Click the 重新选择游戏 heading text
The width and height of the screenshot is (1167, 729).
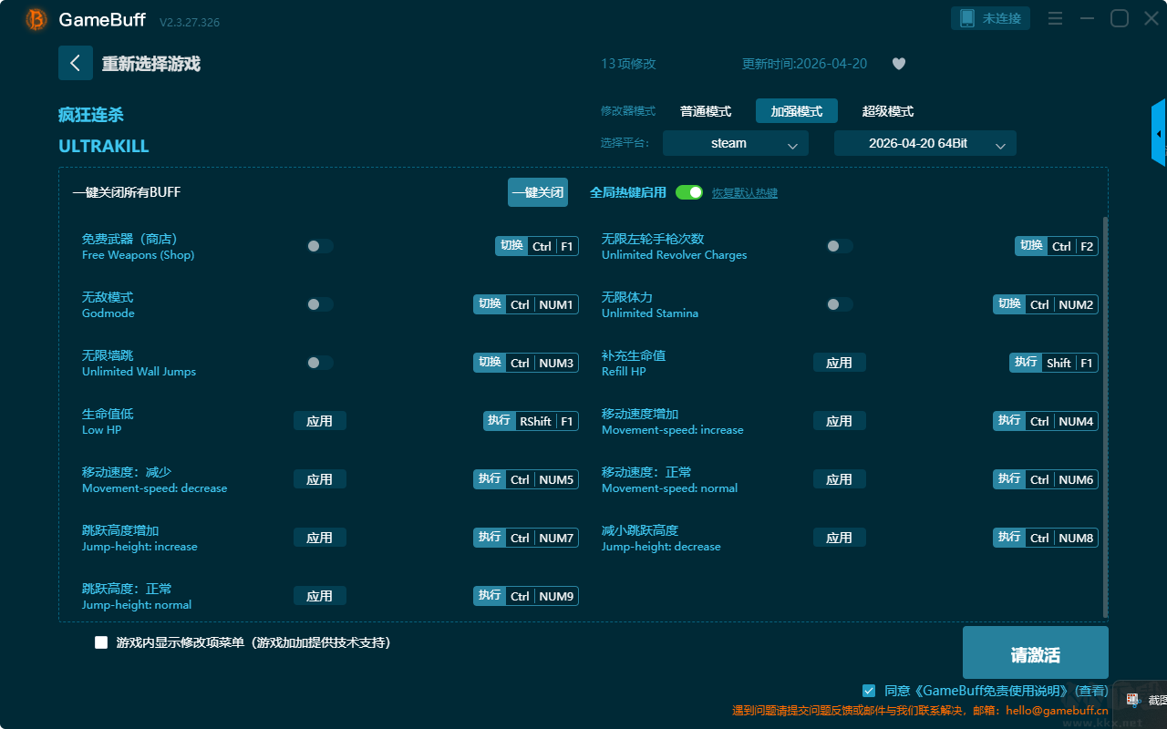click(151, 64)
